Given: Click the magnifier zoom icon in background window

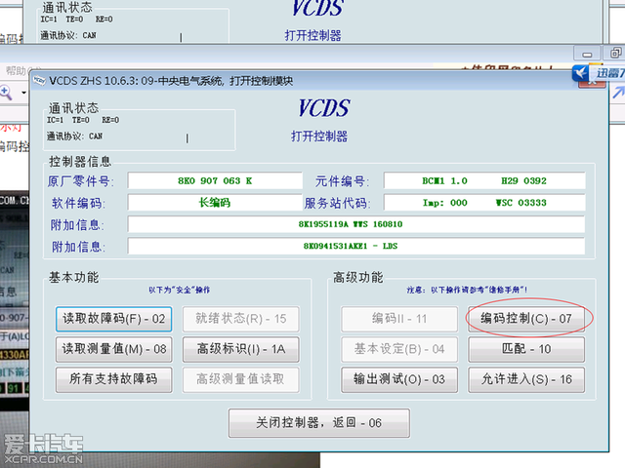Looking at the screenshot, I should tap(5, 93).
